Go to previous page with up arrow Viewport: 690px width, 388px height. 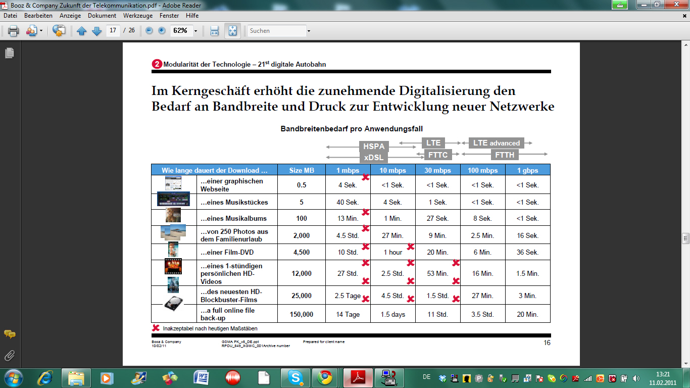(x=82, y=31)
